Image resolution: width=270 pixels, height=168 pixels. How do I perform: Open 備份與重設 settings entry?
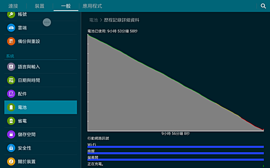[40, 41]
